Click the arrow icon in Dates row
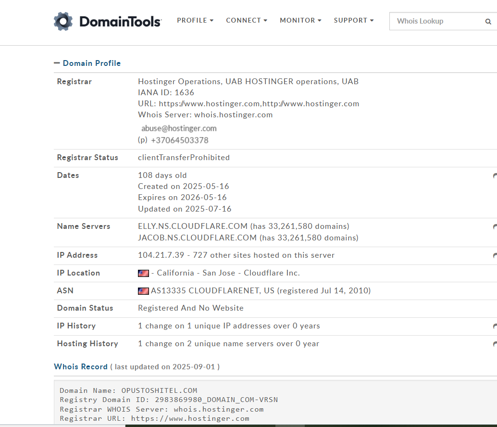This screenshot has height=427, width=497. [495, 176]
